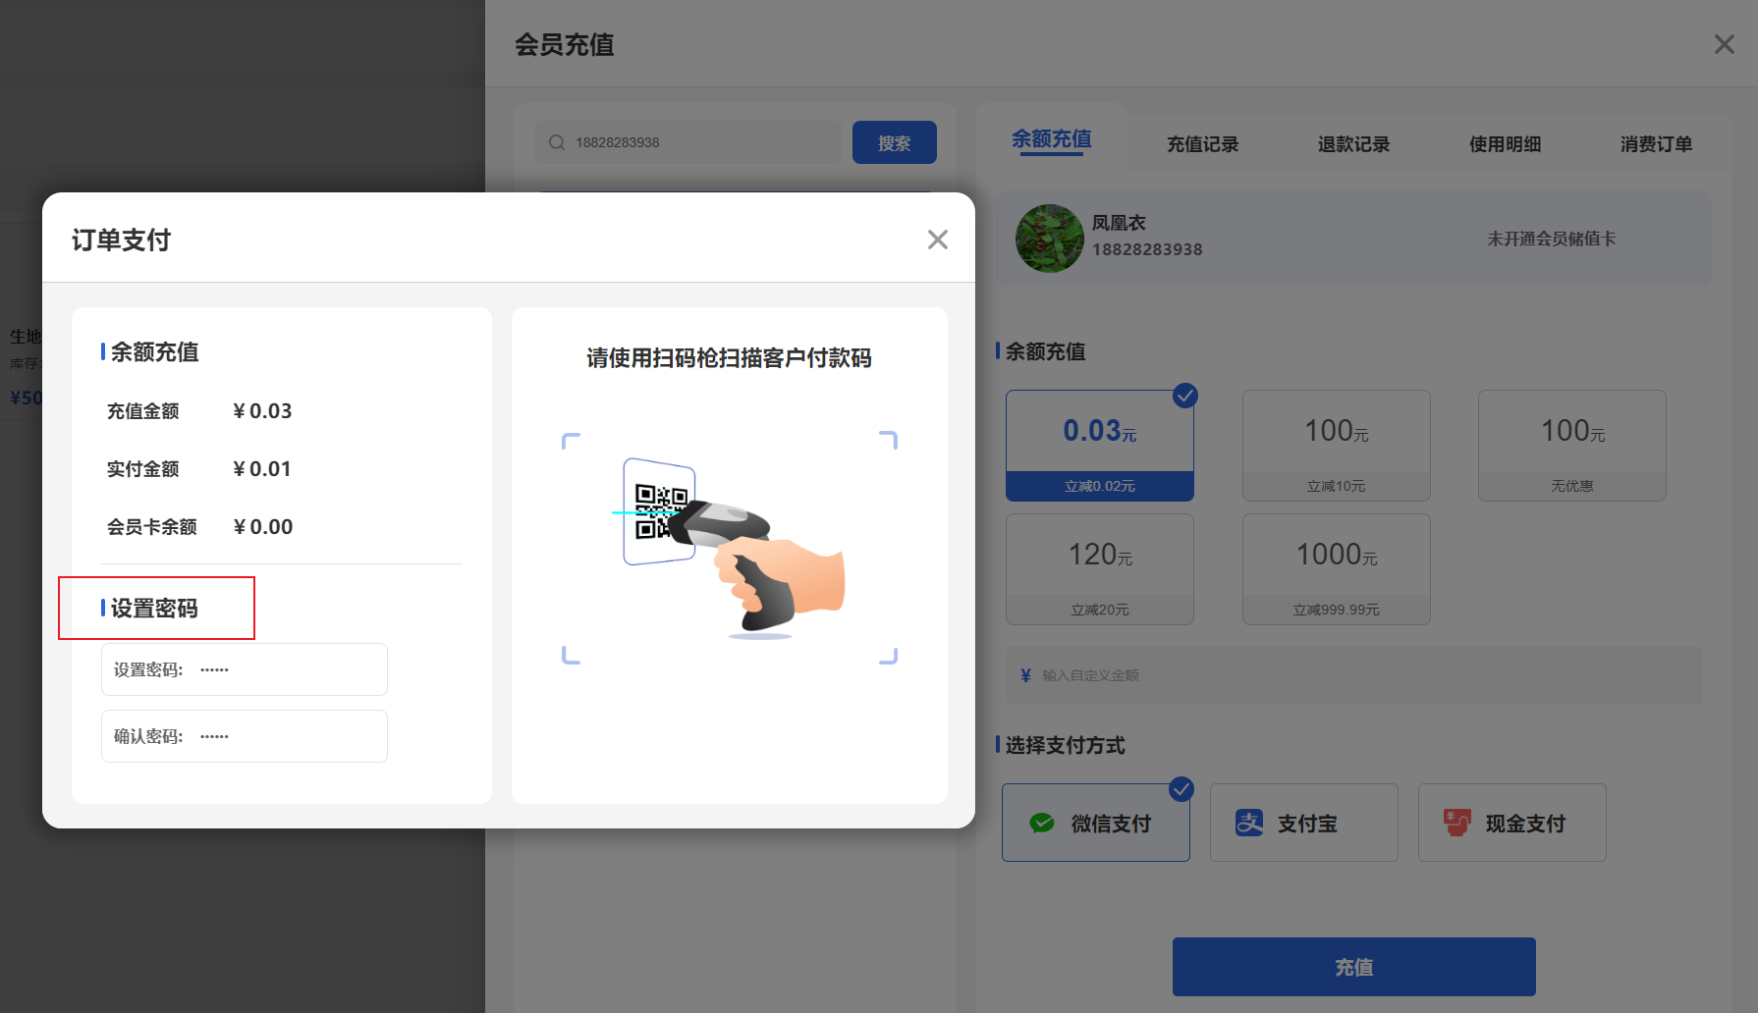Select the 100元 recharge amount with 立减10元
Screen dimensions: 1758x1013
tap(1336, 446)
